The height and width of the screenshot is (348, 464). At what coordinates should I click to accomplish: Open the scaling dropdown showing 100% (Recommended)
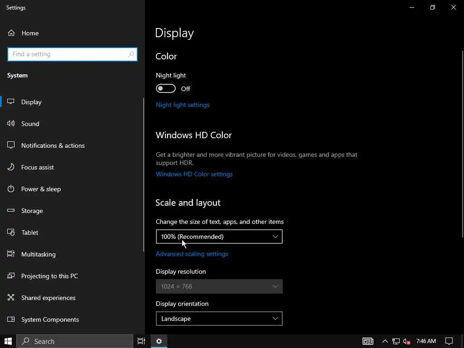tap(219, 237)
